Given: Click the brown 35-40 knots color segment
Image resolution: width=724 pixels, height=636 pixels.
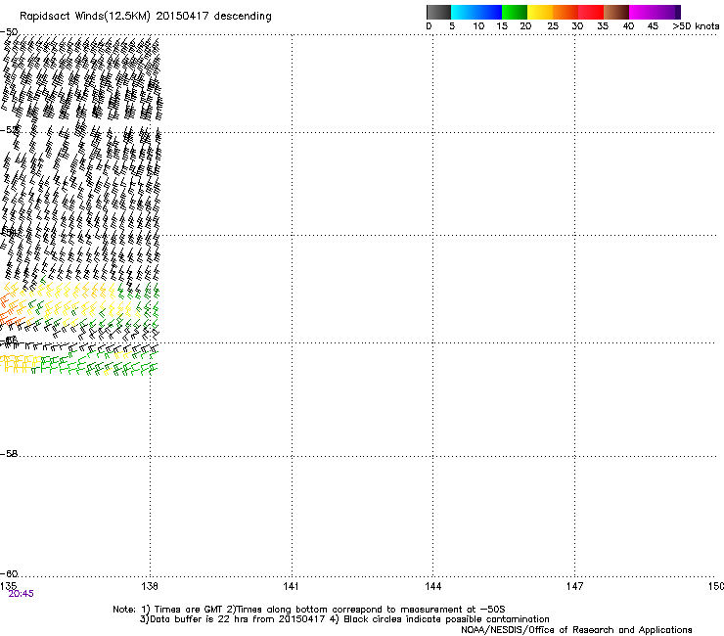Looking at the screenshot, I should (x=616, y=12).
